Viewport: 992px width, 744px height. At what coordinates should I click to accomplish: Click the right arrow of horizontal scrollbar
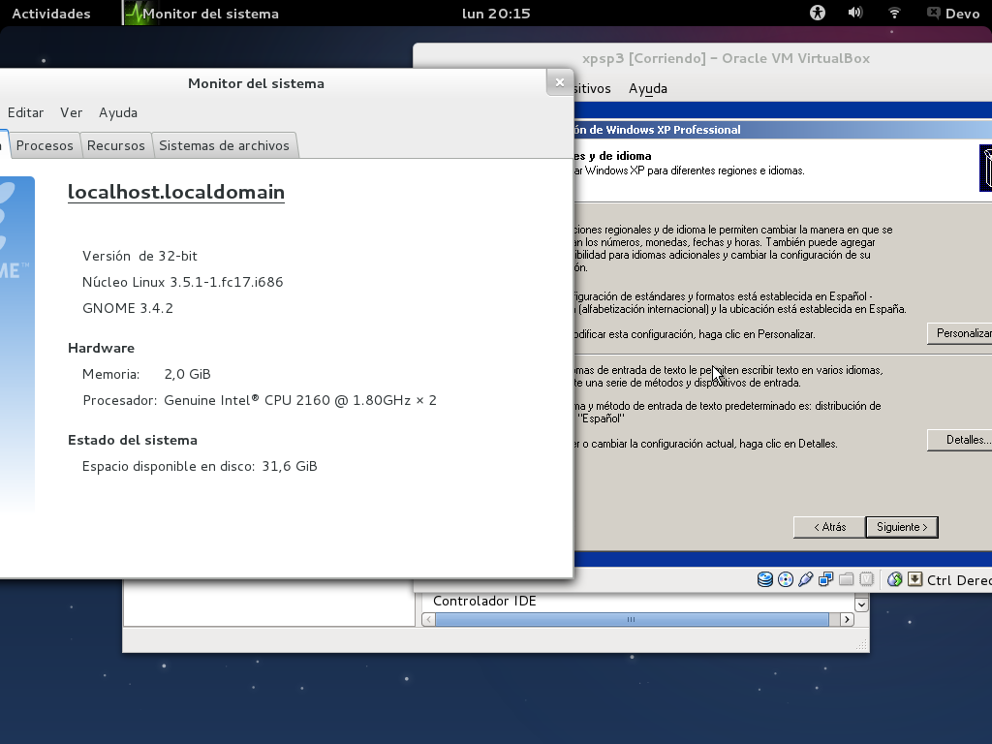coord(847,619)
